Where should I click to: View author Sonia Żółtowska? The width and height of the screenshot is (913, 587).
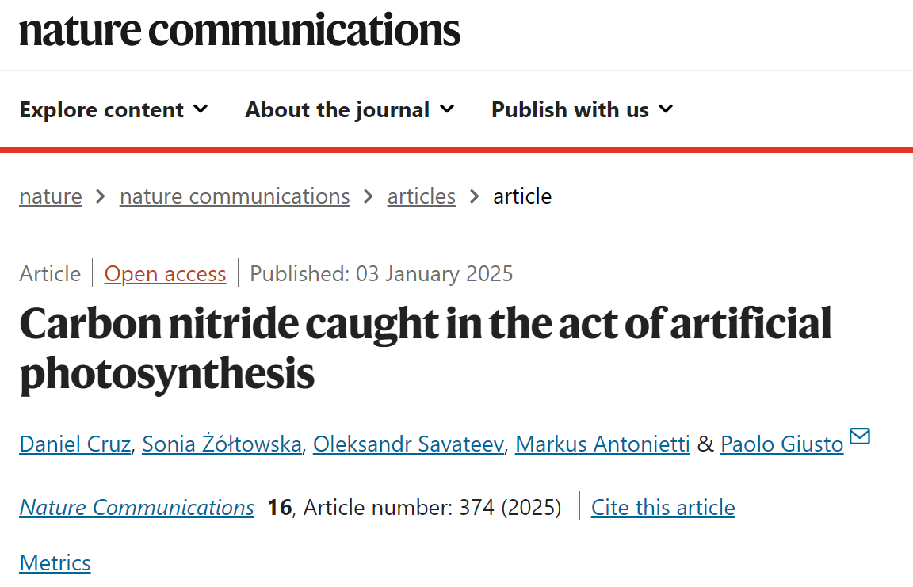222,444
